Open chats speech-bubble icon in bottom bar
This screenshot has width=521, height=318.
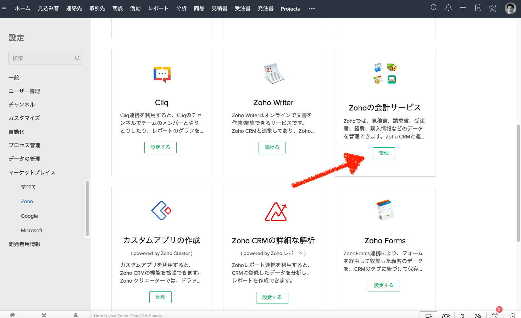coord(12,315)
